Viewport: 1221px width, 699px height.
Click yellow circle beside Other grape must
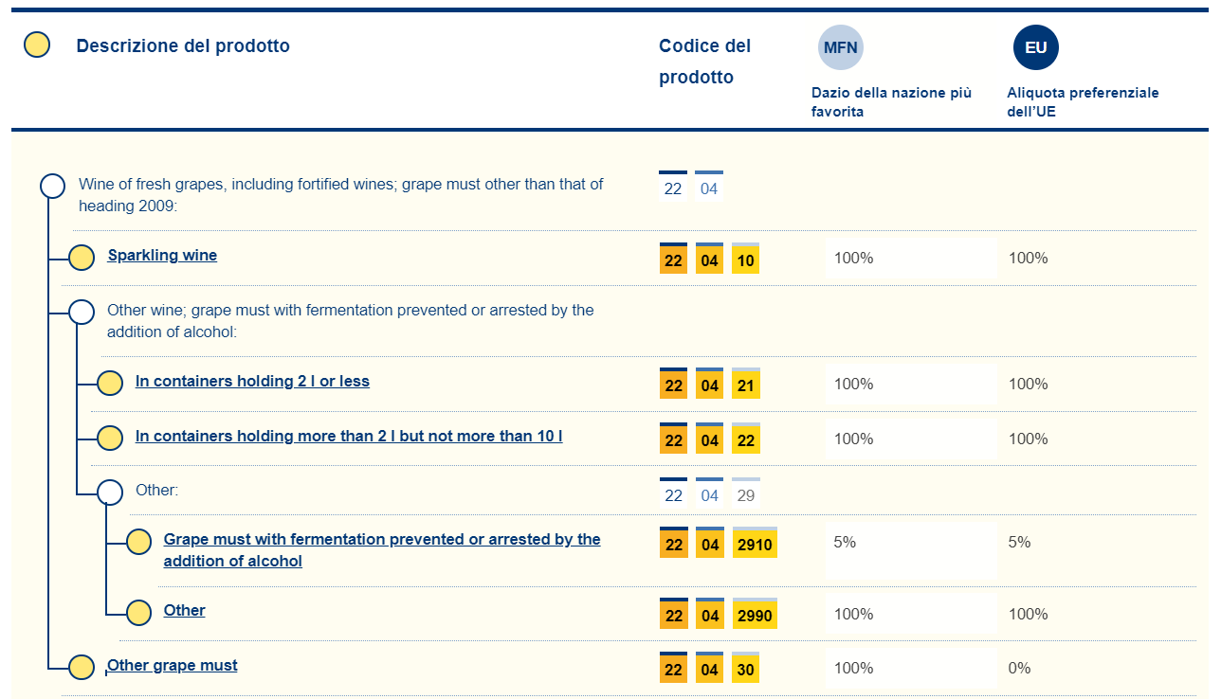pyautogui.click(x=82, y=667)
